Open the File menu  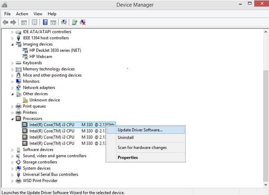(x=7, y=14)
